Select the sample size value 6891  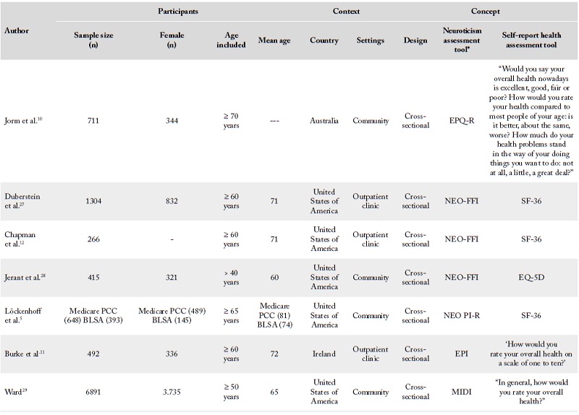[x=94, y=392]
